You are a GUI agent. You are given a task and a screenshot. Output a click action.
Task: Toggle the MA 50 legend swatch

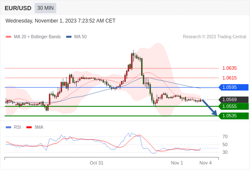click(69, 37)
